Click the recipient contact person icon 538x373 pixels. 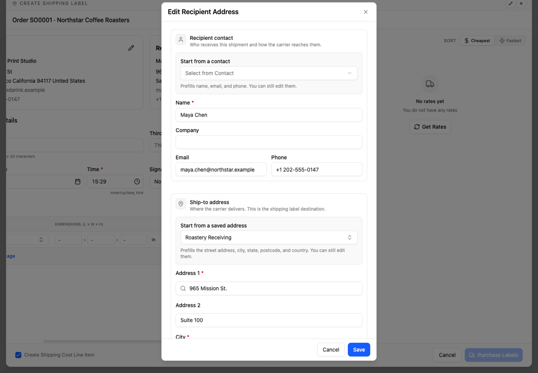click(181, 40)
